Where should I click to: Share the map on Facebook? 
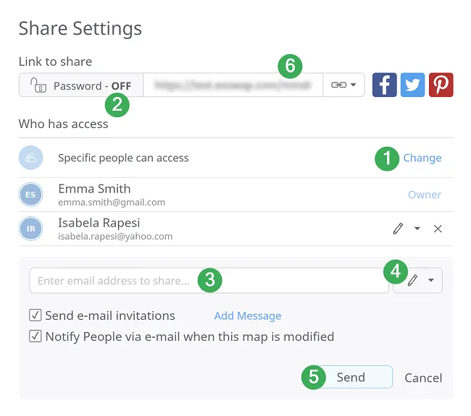point(384,85)
